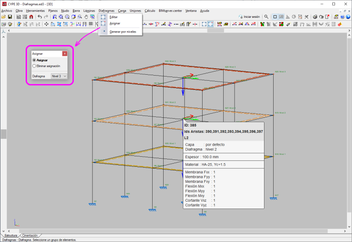Click the save diskette icon
The height and width of the screenshot is (242, 352).
point(10,16)
